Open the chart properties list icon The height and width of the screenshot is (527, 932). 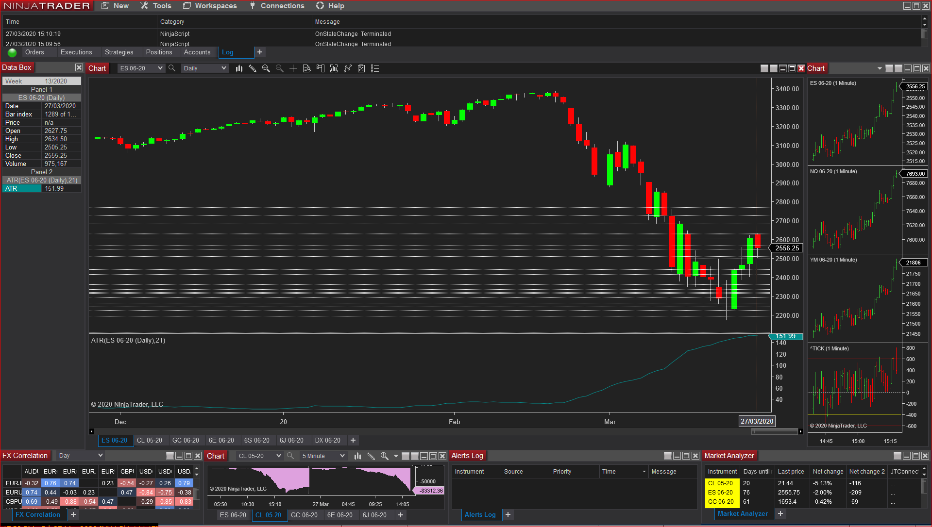[375, 68]
